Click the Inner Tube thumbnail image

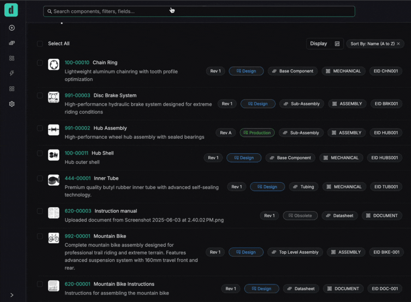tap(53, 181)
